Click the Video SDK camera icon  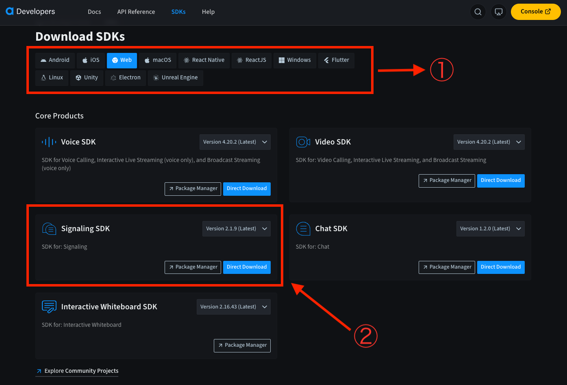click(x=303, y=142)
